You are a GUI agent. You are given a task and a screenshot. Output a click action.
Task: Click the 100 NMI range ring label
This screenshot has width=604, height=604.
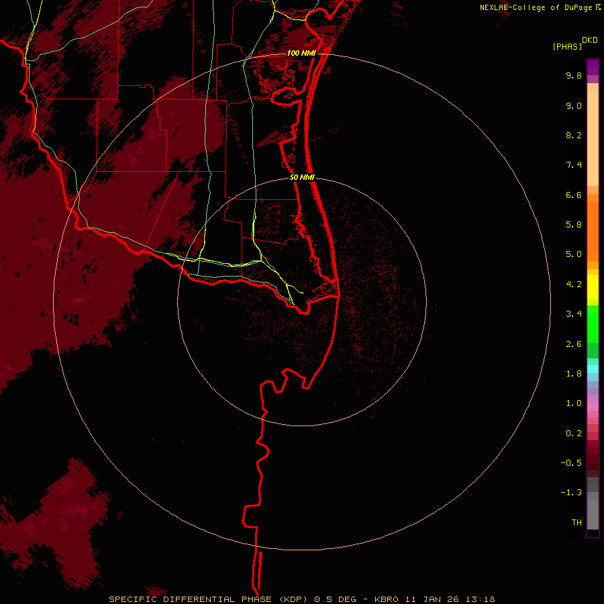pyautogui.click(x=301, y=53)
